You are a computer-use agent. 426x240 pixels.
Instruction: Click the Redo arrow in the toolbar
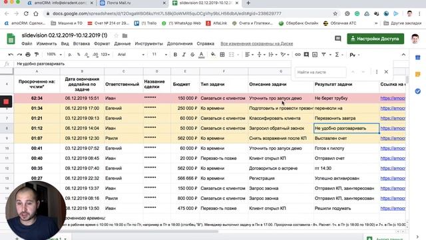pos(19,55)
